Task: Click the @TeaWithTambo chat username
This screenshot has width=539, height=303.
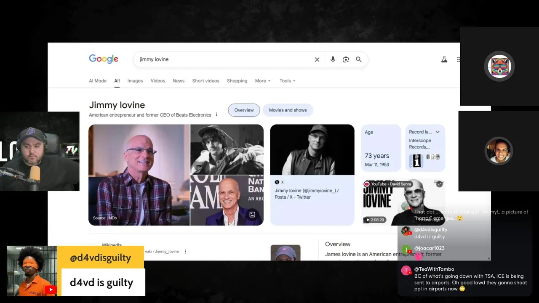Action: click(434, 269)
